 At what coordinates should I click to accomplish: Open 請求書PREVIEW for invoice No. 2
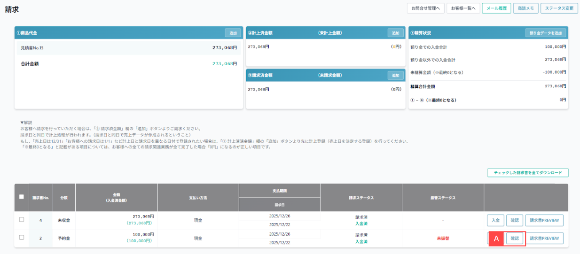pos(544,238)
